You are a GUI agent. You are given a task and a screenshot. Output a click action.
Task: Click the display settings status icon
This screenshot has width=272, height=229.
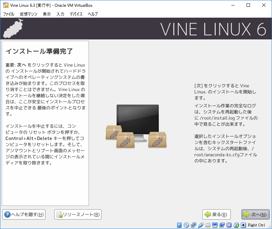point(215,225)
